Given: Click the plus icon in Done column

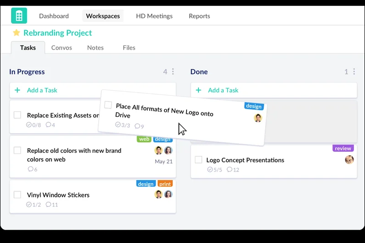Looking at the screenshot, I should 198,90.
